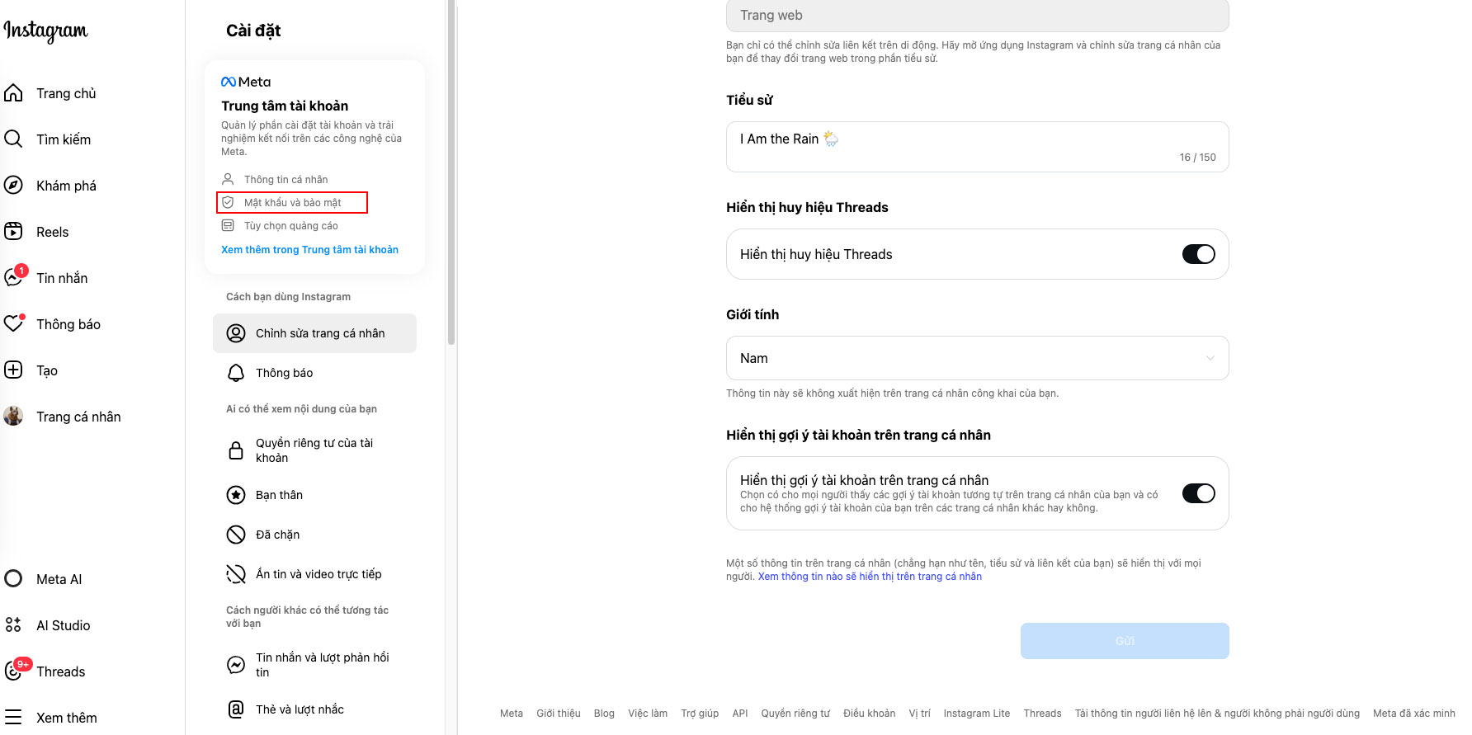Open Xem thêm hamburger menu icon
Screen dimensions: 1472x735
click(x=13, y=718)
